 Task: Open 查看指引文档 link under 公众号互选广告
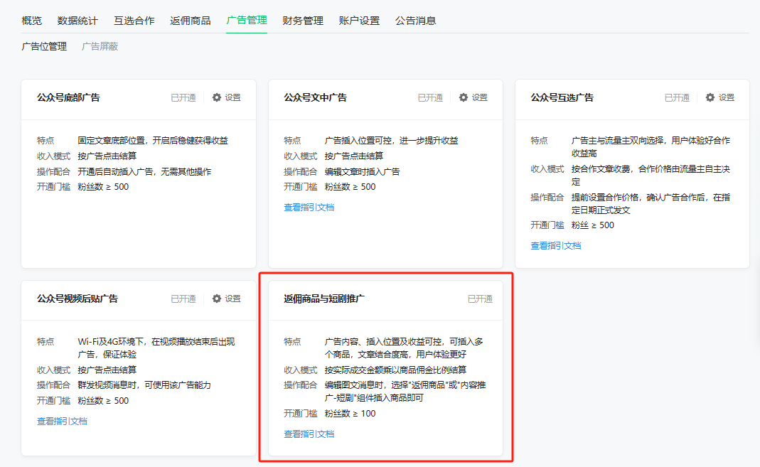click(555, 246)
